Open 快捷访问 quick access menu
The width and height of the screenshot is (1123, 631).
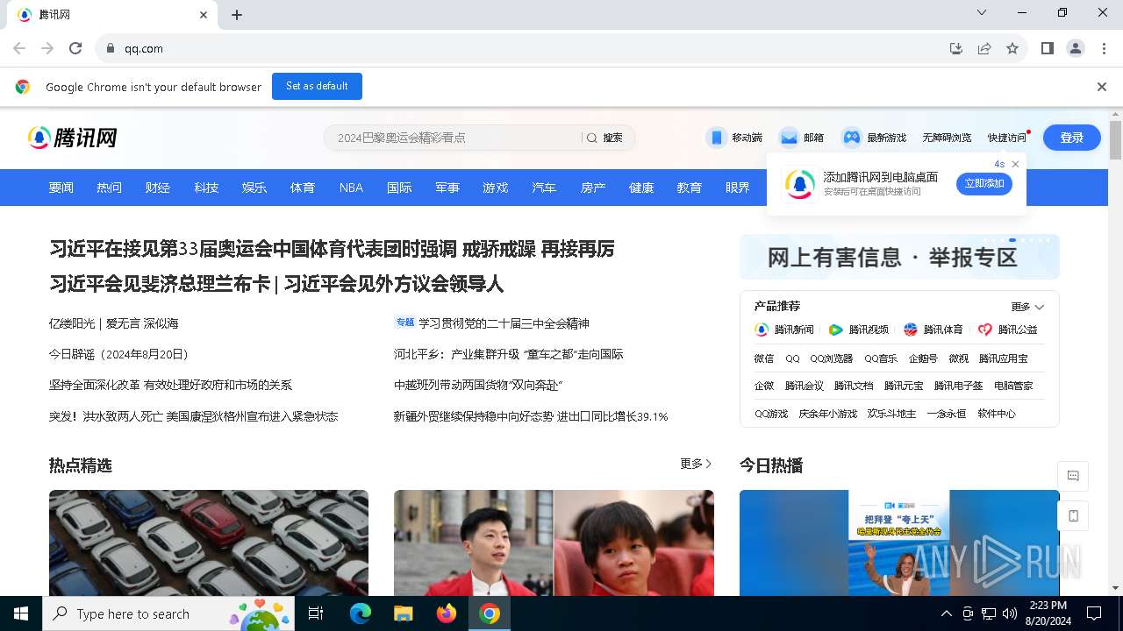coord(1006,138)
